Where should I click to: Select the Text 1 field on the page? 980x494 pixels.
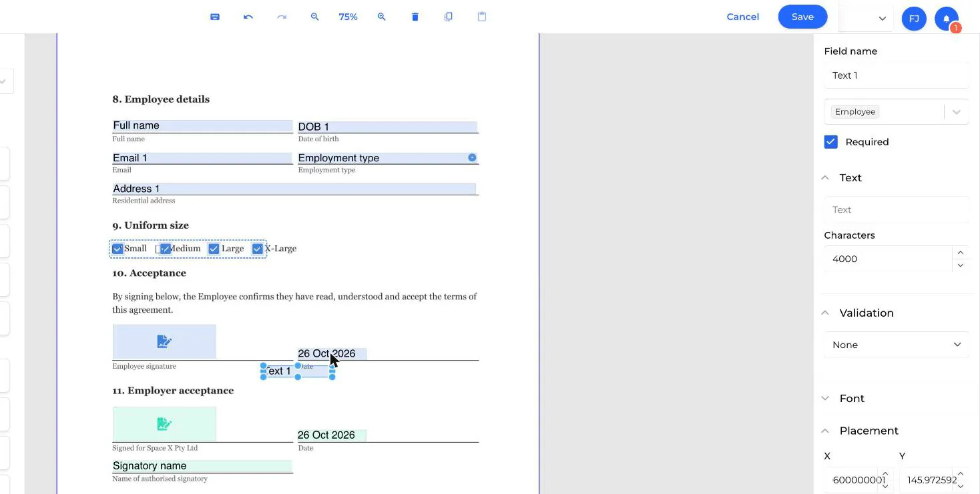coord(298,371)
